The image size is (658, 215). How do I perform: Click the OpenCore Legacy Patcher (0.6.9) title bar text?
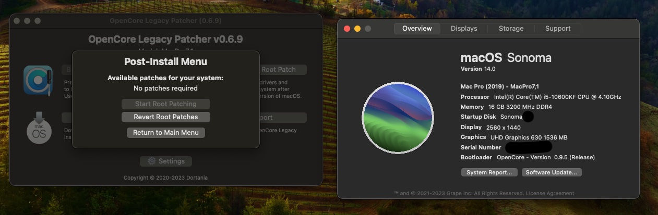click(165, 21)
